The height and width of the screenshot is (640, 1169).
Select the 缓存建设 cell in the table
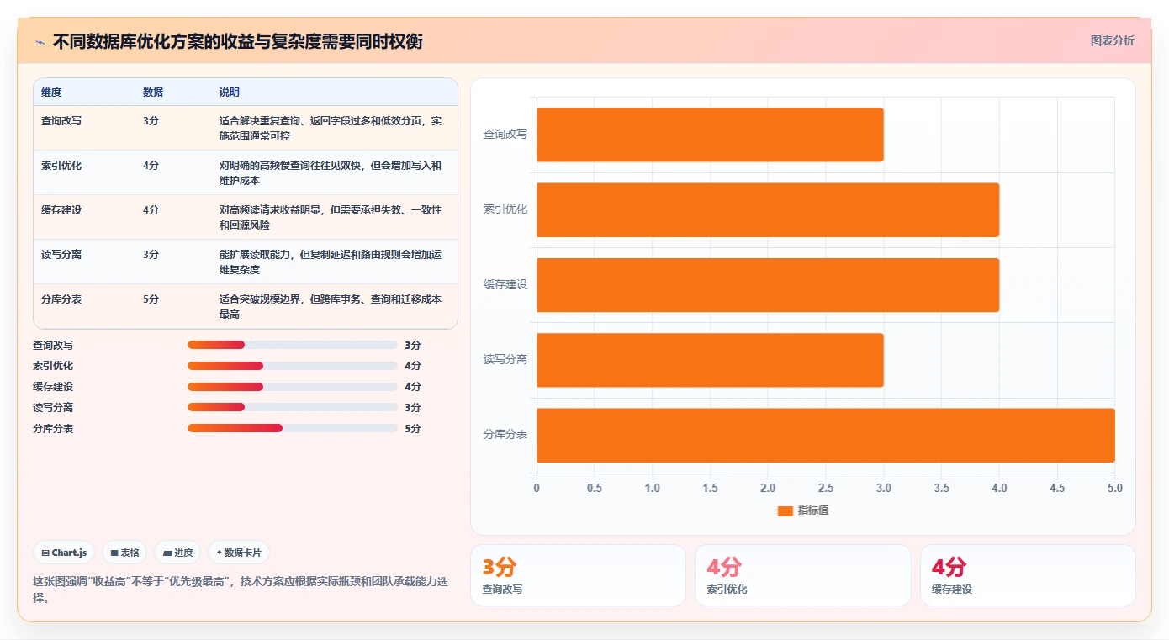(61, 209)
